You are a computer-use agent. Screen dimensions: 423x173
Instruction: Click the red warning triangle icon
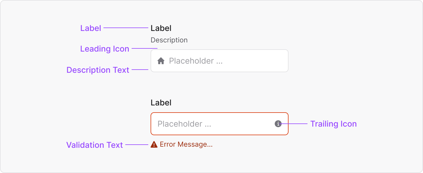tap(154, 144)
